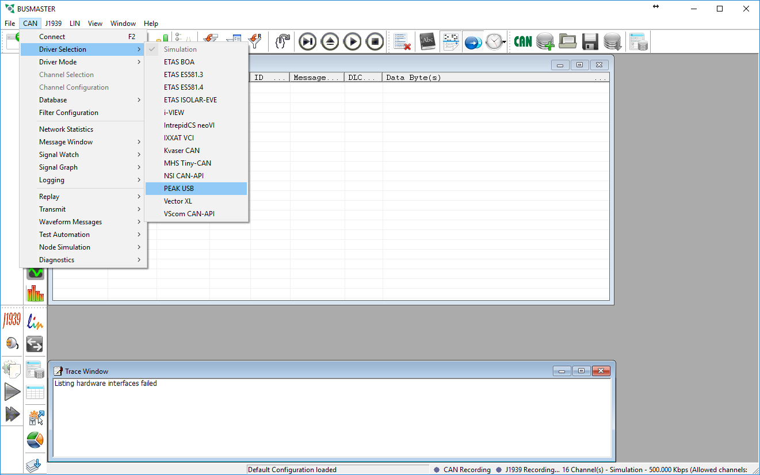Image resolution: width=760 pixels, height=475 pixels.
Task: Click the orange star cursor sidebar icon
Action: [36, 417]
